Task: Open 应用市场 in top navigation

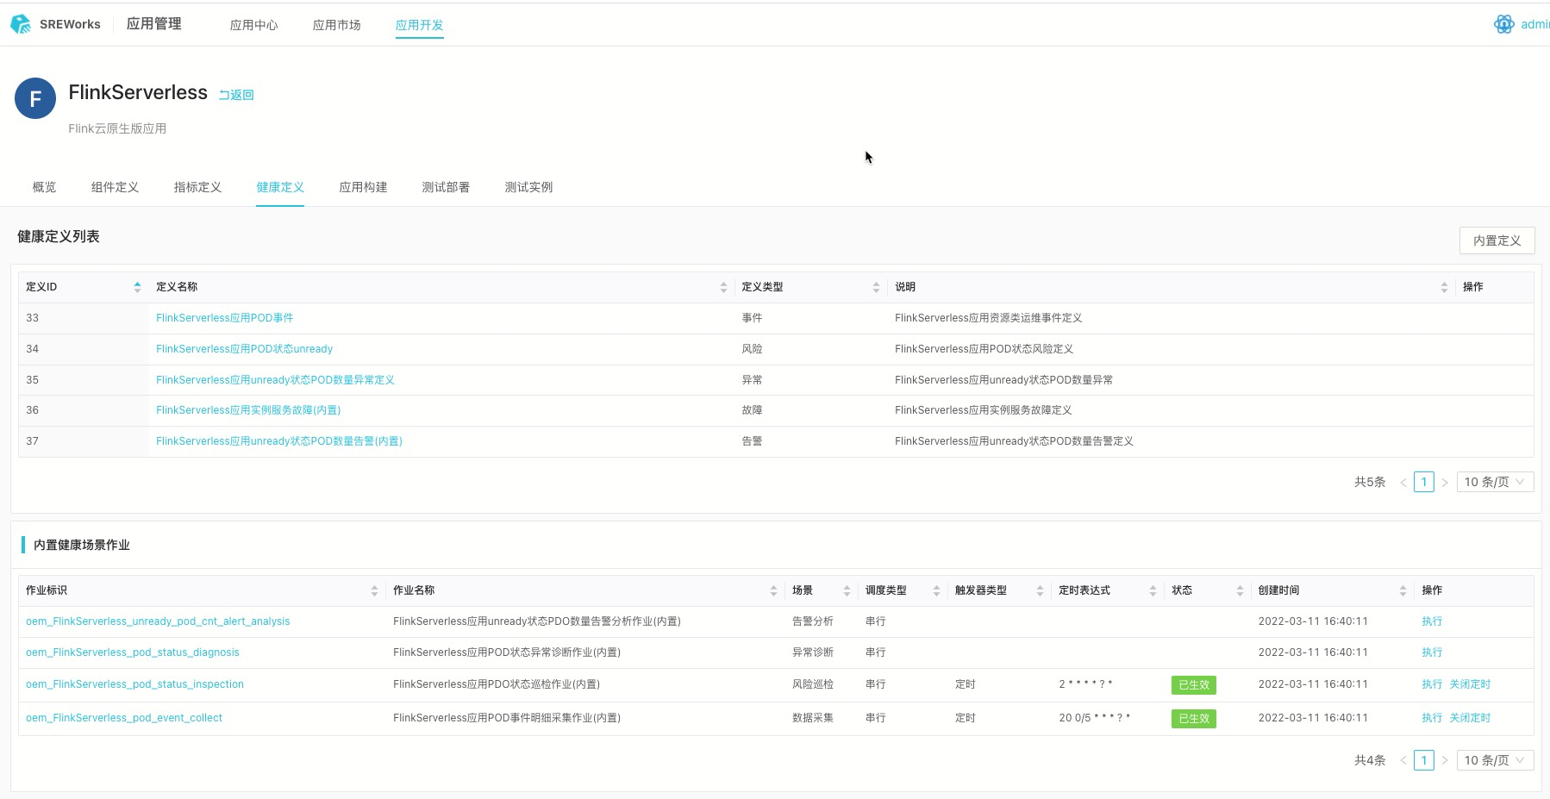Action: pyautogui.click(x=336, y=25)
